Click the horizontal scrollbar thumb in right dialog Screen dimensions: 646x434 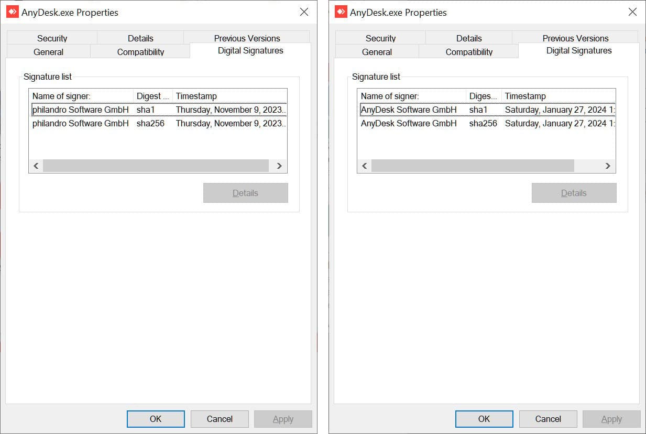[472, 166]
